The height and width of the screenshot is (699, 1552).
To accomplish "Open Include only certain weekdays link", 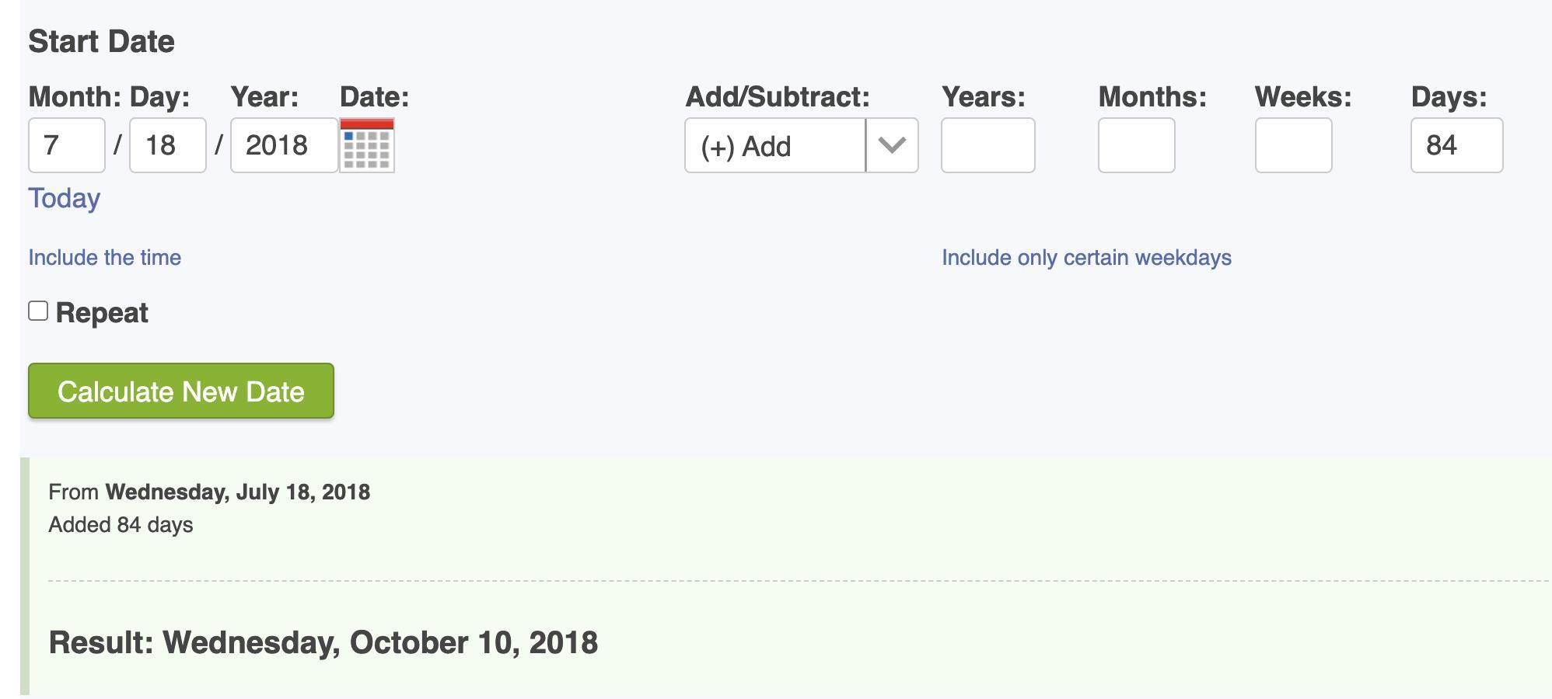I will 1087,258.
